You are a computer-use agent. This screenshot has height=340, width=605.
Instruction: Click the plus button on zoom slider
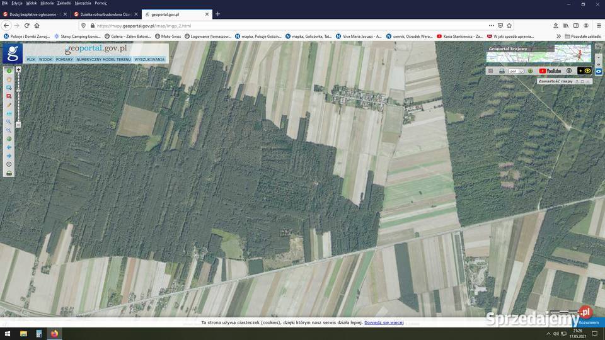18,70
